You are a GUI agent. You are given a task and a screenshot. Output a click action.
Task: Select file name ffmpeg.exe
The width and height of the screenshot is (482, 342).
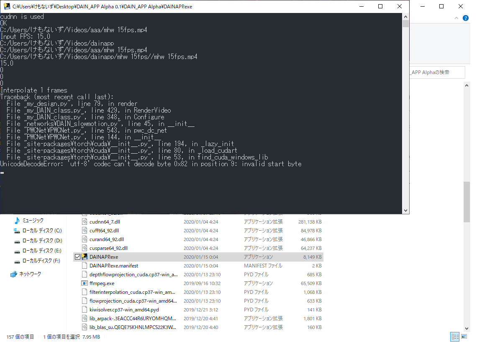tap(102, 283)
